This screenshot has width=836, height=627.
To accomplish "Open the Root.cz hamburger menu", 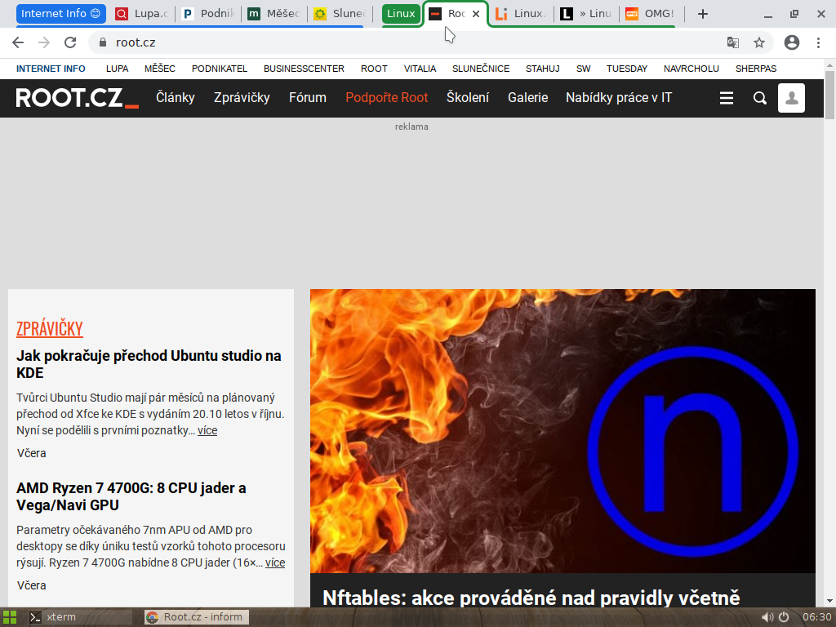I will pos(727,97).
